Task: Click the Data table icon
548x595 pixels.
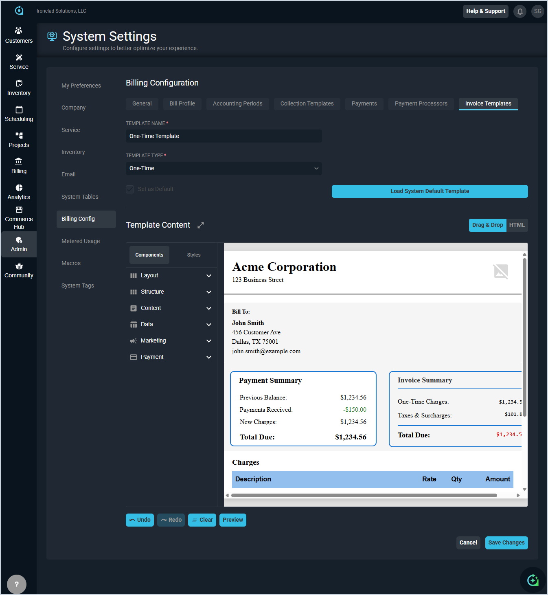Action: 134,325
